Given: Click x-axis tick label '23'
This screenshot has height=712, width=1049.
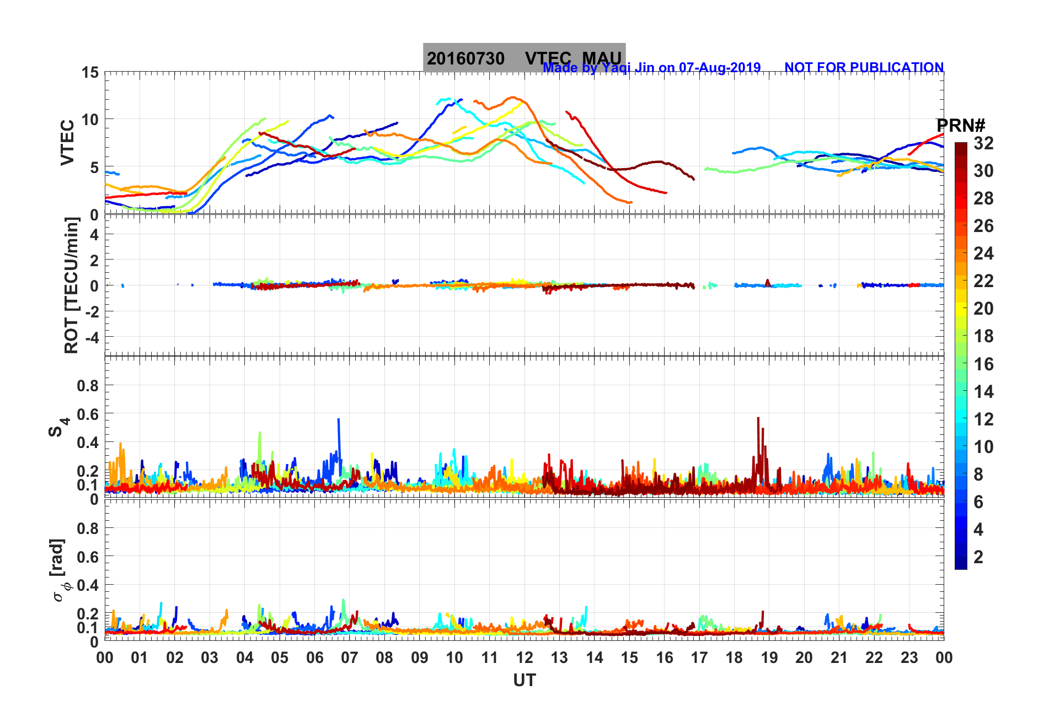Looking at the screenshot, I should pos(909,657).
